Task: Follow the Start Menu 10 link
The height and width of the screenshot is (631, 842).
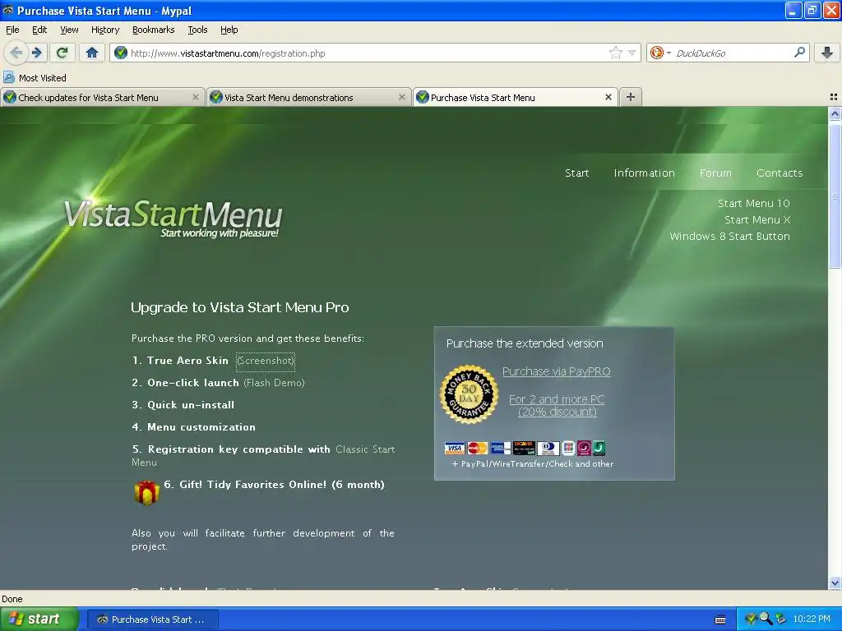Action: (753, 204)
